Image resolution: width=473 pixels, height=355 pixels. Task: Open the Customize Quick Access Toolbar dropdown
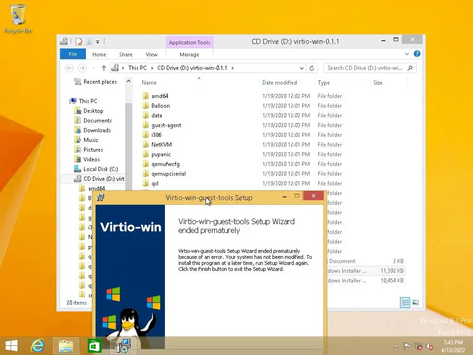pos(98,42)
